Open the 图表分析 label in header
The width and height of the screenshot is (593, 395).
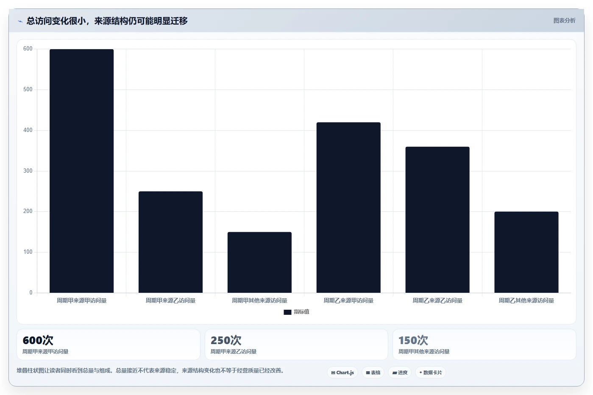[x=564, y=20]
